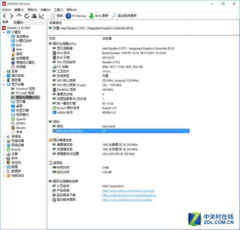Open the 帮助(H) menu
This screenshot has height=230, width=240.
(x=72, y=10)
